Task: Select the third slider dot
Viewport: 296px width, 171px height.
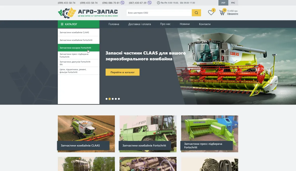Action: [x=113, y=99]
